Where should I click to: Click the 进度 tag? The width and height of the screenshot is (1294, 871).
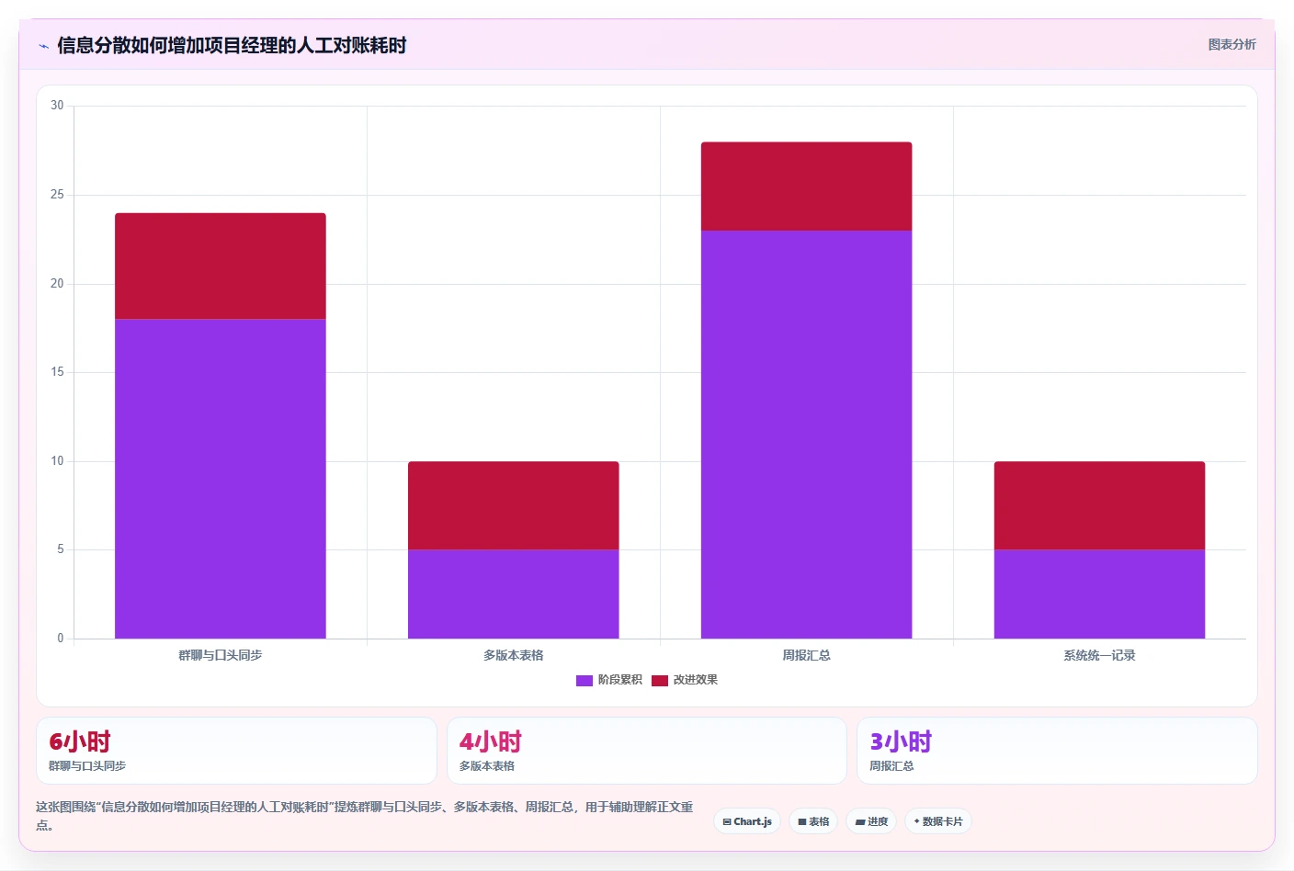tap(871, 821)
